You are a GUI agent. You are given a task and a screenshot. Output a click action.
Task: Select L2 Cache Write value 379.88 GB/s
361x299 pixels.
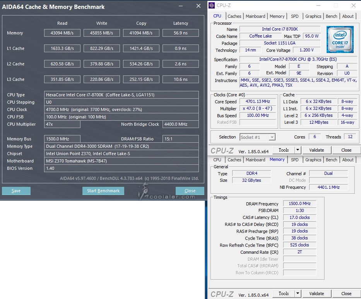[101, 64]
